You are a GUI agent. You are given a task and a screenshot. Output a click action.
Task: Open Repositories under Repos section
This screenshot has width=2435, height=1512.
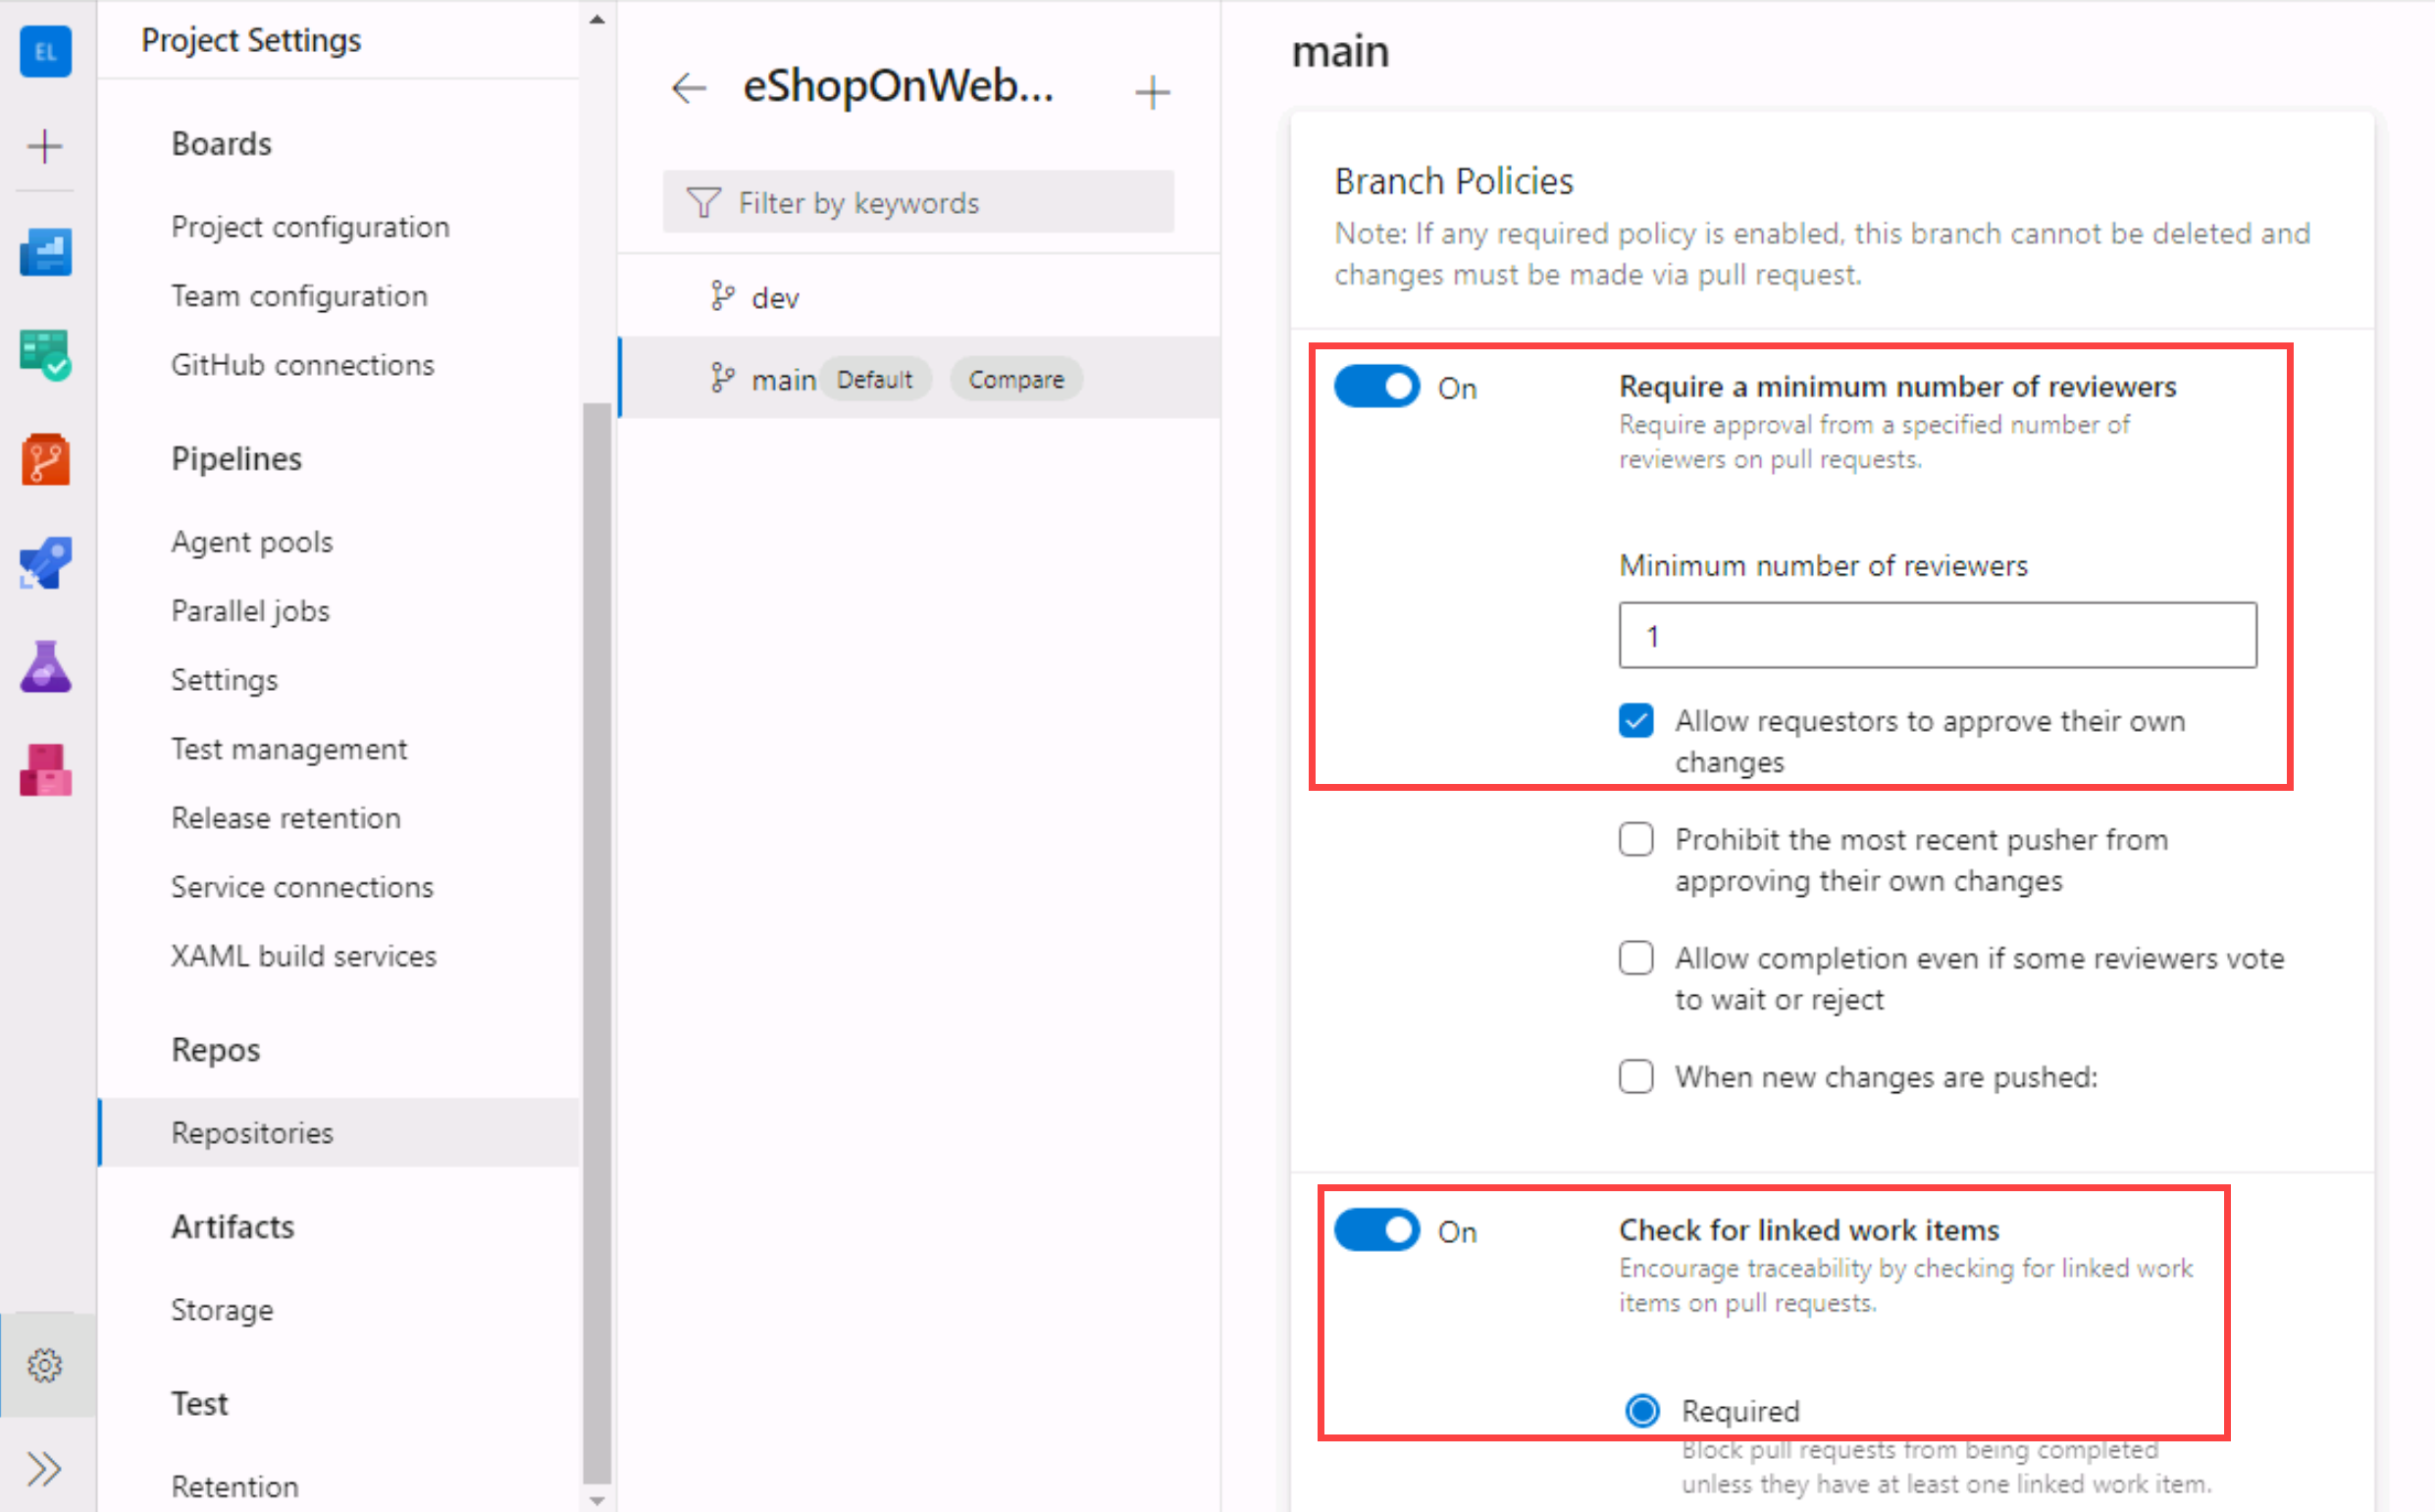click(x=251, y=1130)
